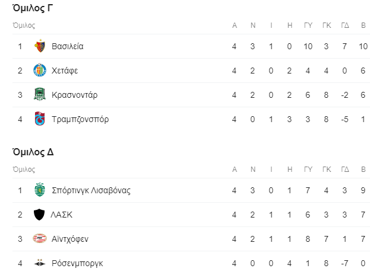Click the Κρασνοντάρ club crest icon
370x278 pixels.
40,94
